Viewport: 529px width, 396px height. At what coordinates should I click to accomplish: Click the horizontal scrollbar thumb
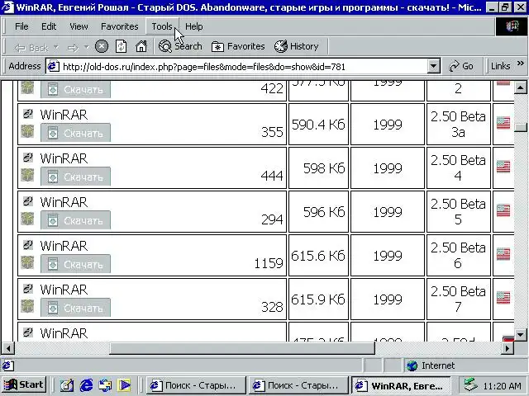242,348
